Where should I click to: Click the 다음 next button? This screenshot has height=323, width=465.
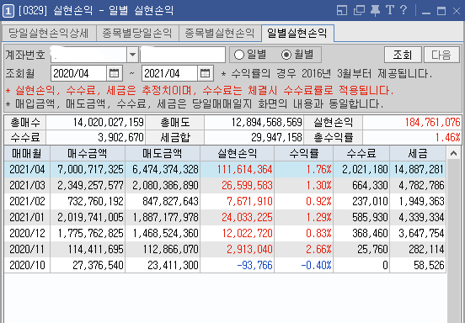pyautogui.click(x=441, y=55)
